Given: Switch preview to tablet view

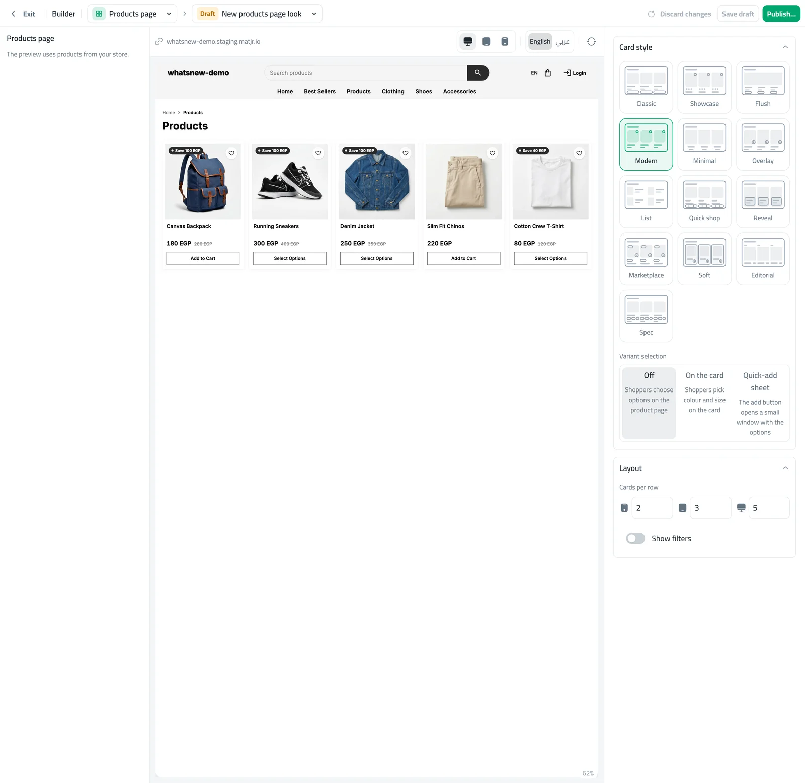Looking at the screenshot, I should (487, 41).
